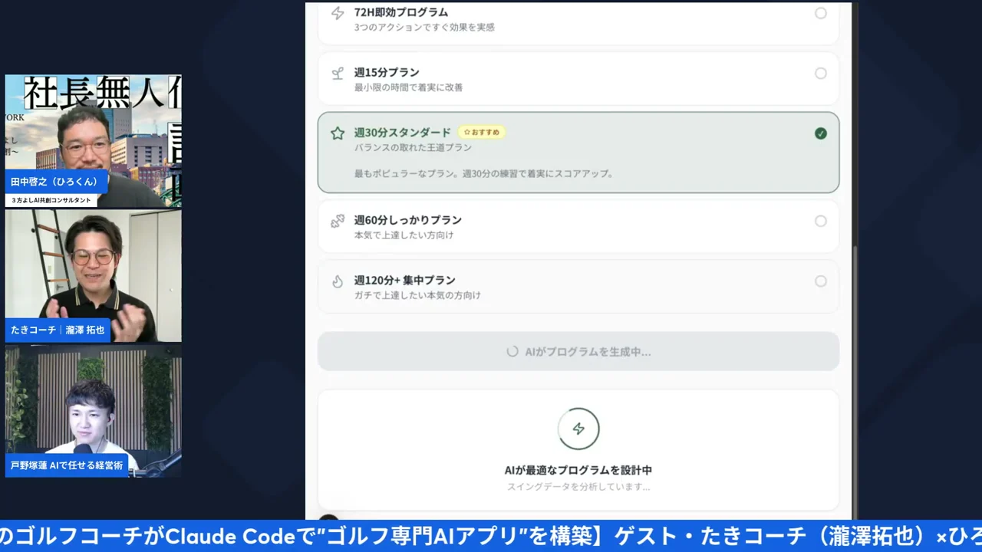Click the 田中啓之 webcam video thumbnail
The image size is (982, 552).
pyautogui.click(x=94, y=141)
